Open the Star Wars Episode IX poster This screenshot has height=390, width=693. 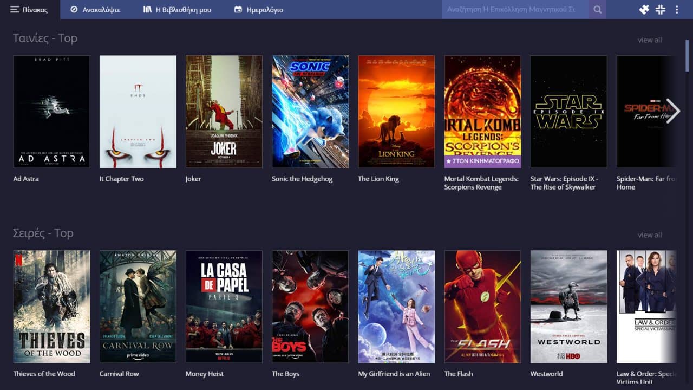tap(569, 112)
